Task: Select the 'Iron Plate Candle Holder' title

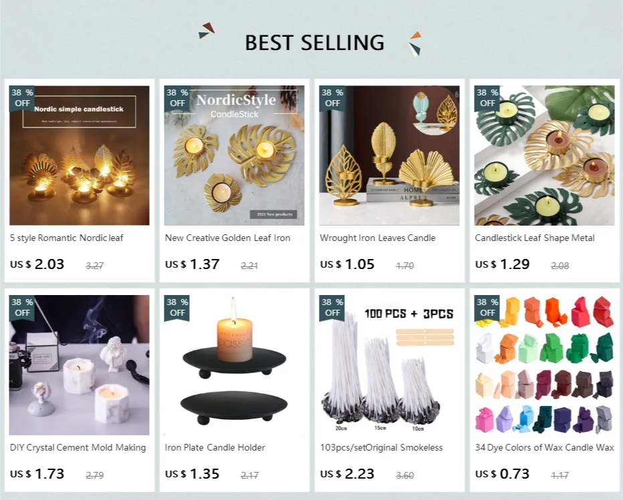Action: click(x=215, y=448)
